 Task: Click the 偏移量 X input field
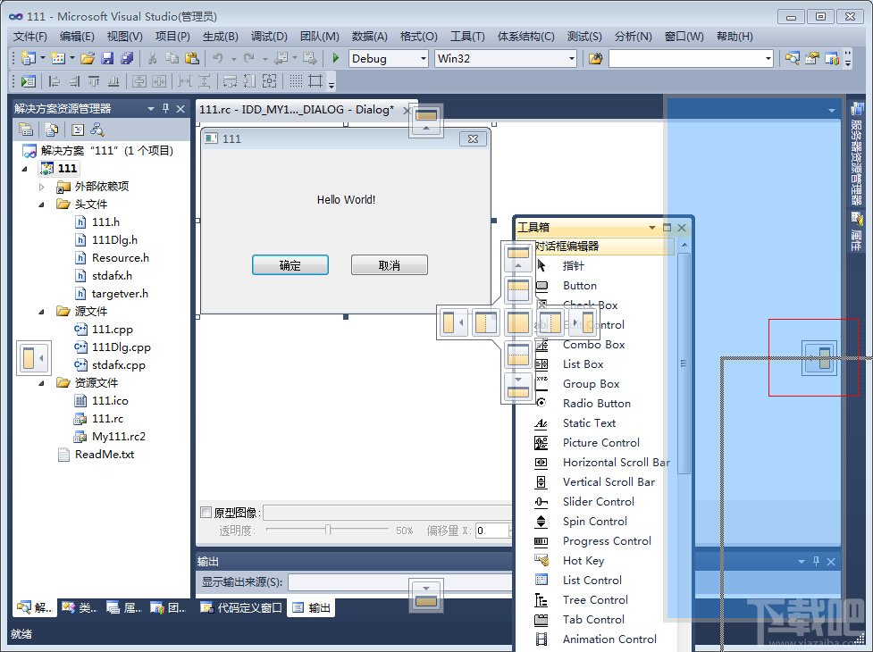(x=491, y=530)
